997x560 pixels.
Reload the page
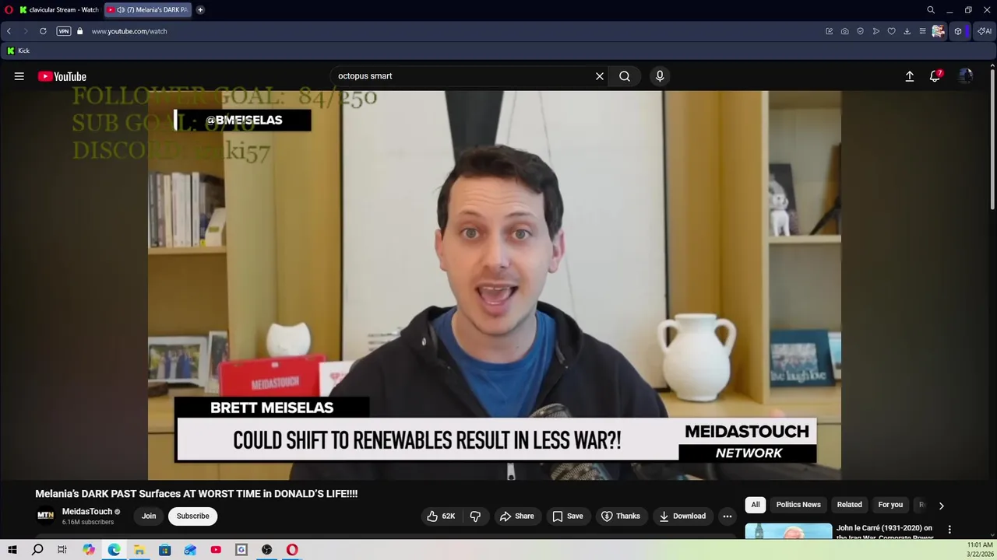(x=43, y=31)
